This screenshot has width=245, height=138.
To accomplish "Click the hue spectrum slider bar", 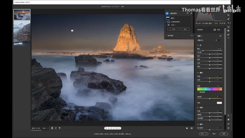I will 210,89.
